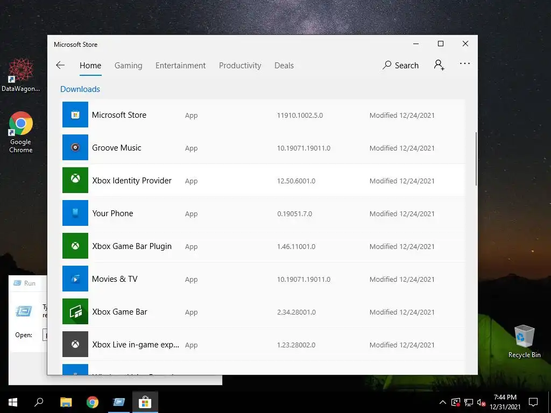The image size is (551, 413).
Task: Open Chrome from the taskbar
Action: point(93,402)
